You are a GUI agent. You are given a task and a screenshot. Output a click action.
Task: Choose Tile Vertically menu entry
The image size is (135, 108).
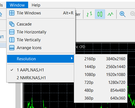click(41, 40)
